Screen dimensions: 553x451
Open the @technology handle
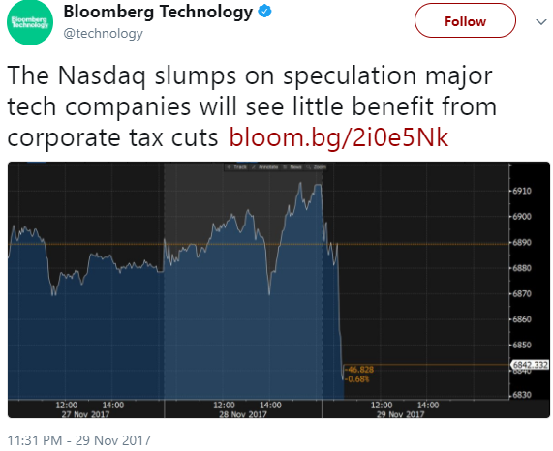pos(103,34)
